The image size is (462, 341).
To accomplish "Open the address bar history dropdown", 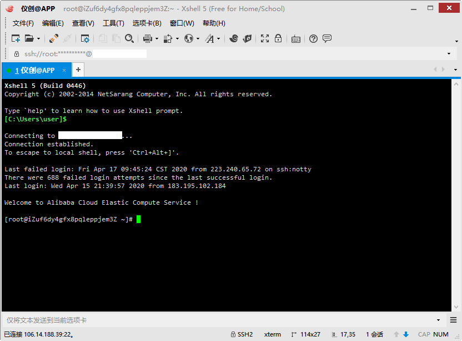I will coord(449,54).
